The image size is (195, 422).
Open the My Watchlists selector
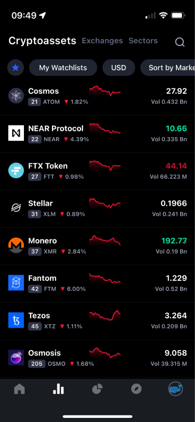(63, 68)
